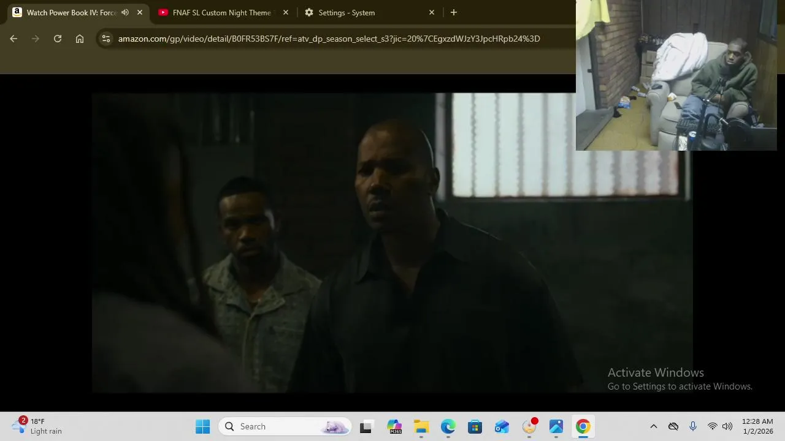Close the Settings - System tab
The width and height of the screenshot is (785, 441).
432,12
